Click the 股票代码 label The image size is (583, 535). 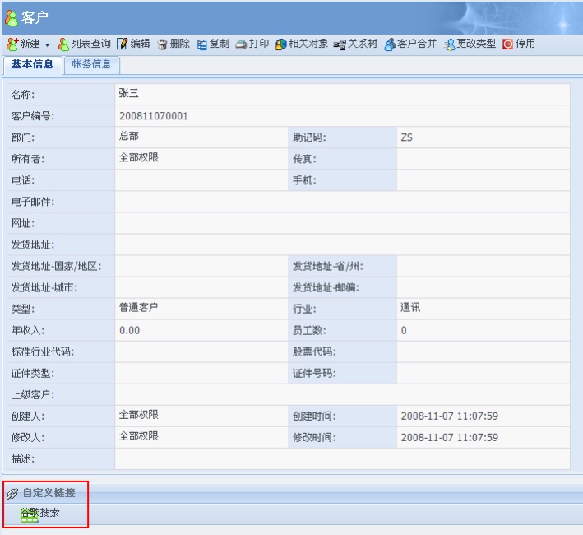(x=314, y=352)
